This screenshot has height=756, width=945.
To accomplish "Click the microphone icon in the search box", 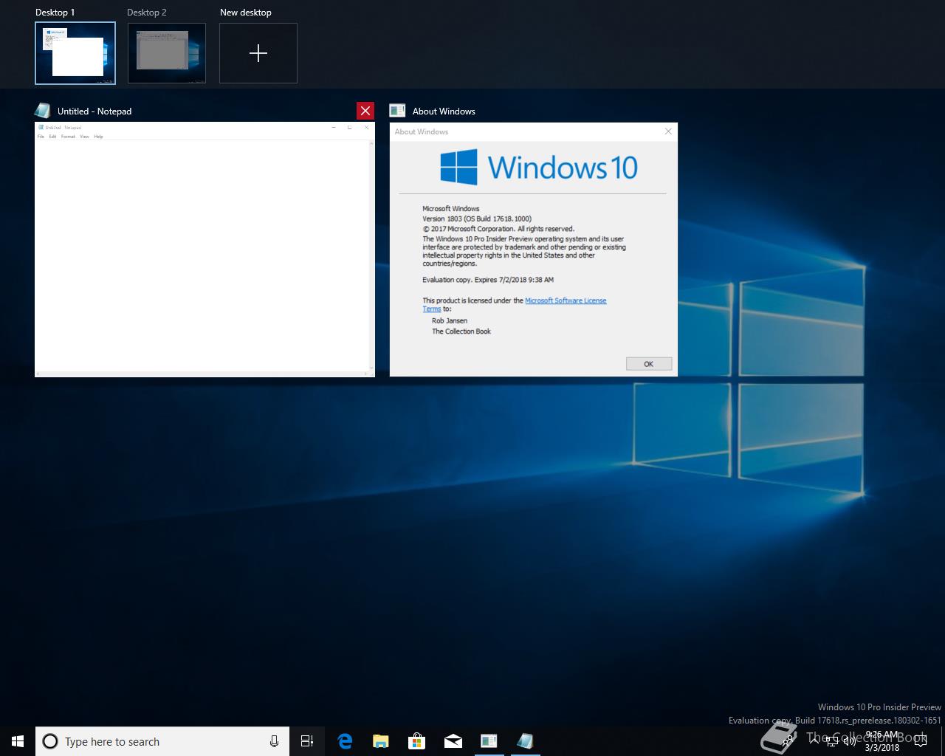I will (274, 741).
